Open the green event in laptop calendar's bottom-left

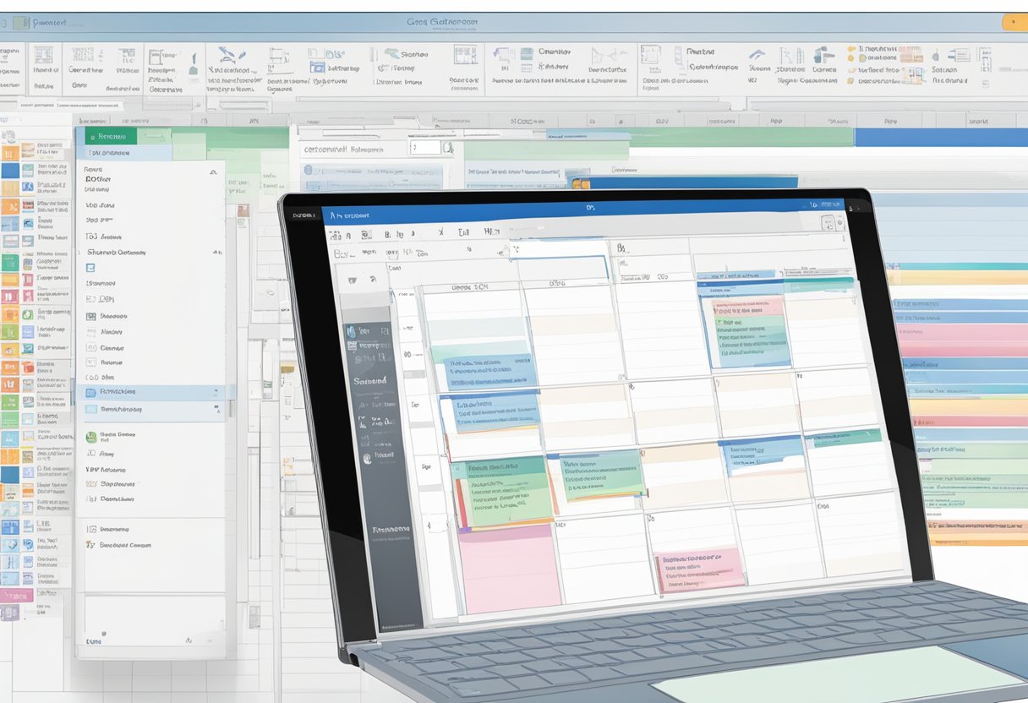point(501,492)
